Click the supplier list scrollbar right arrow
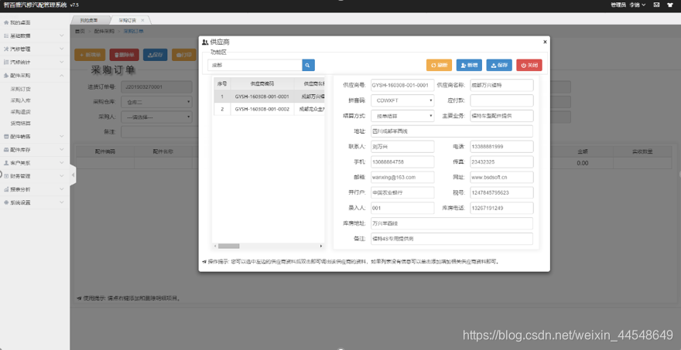681x350 pixels. pyautogui.click(x=321, y=246)
